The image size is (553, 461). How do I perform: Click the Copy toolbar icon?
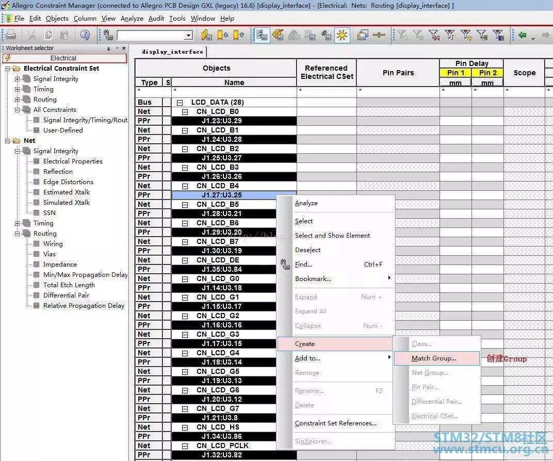(48, 35)
